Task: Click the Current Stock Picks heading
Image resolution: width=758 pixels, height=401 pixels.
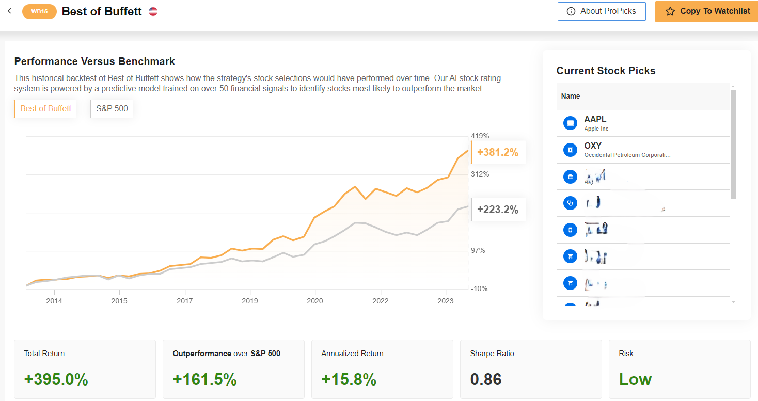Action: (606, 71)
